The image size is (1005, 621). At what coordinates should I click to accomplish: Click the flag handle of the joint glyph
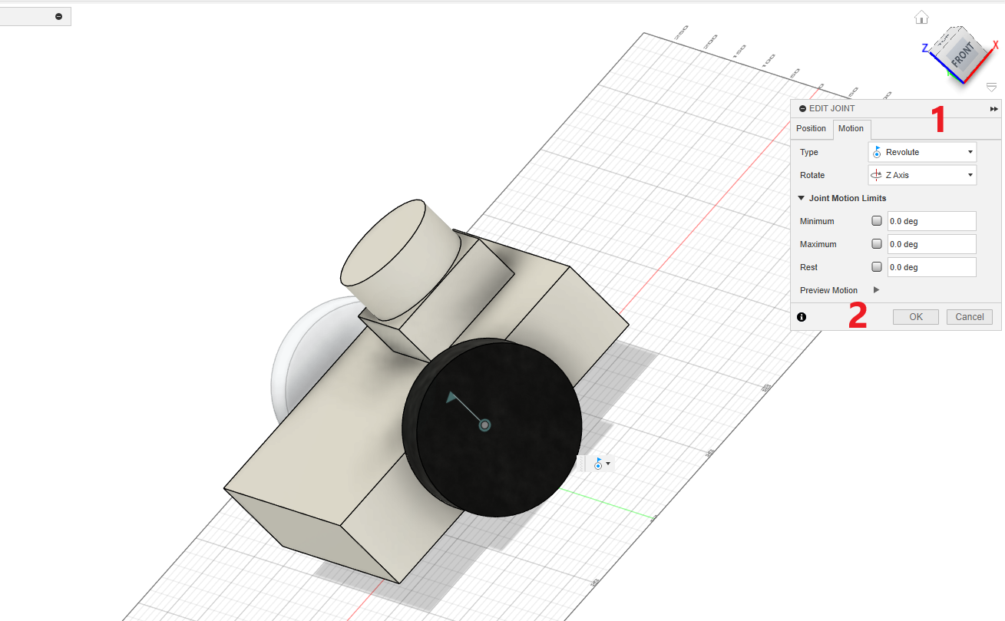452,397
